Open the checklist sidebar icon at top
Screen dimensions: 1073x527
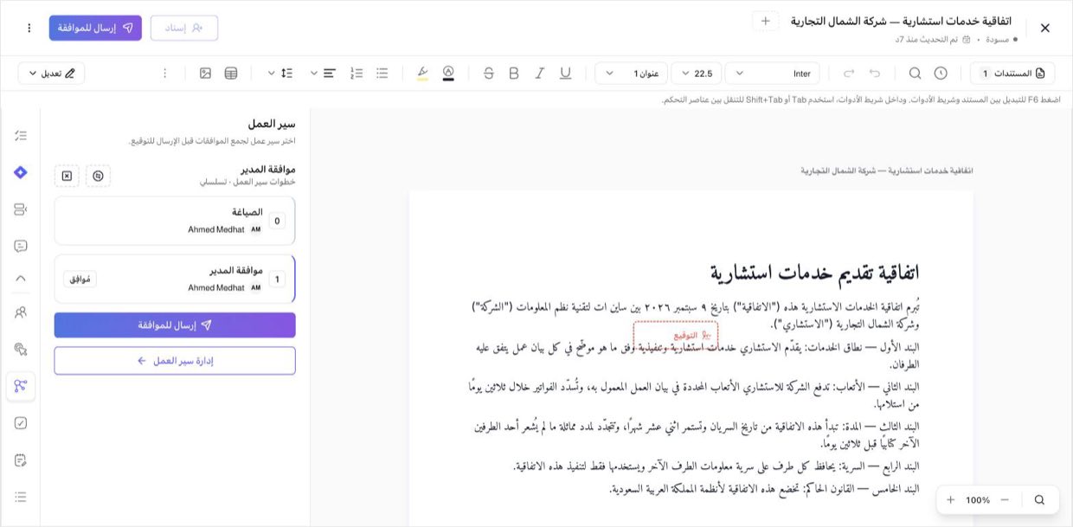[x=21, y=136]
